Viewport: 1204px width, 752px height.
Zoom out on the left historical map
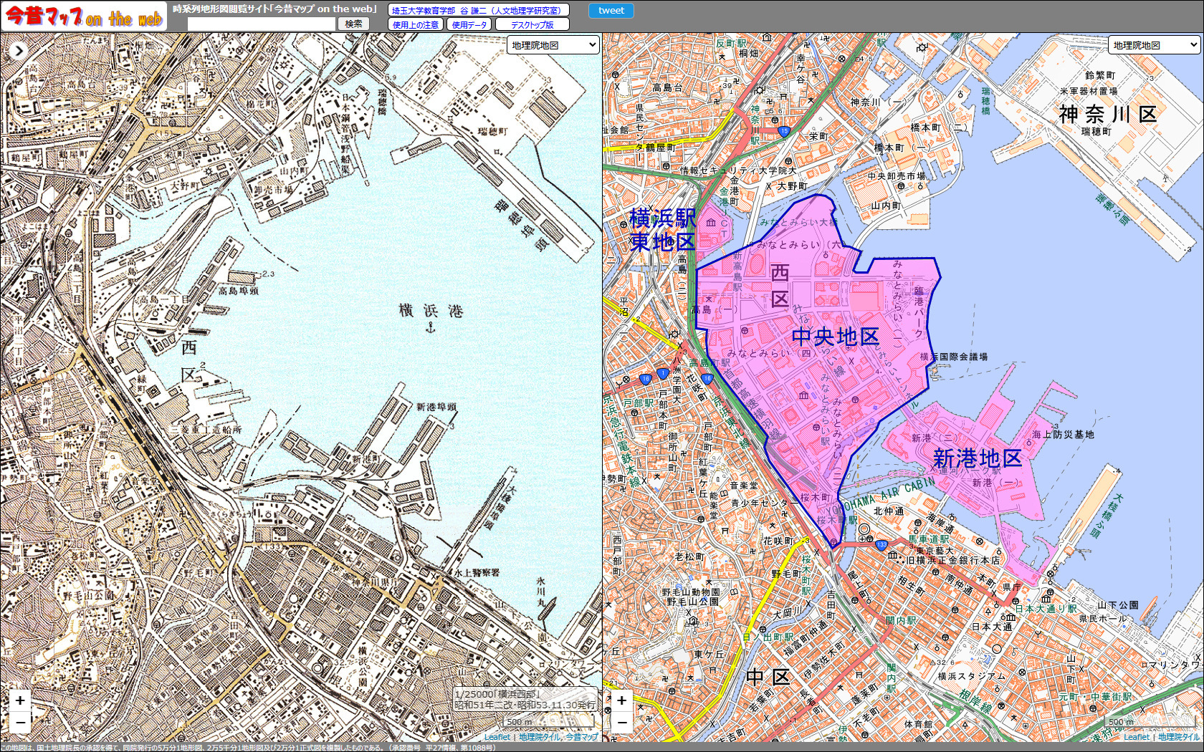[20, 722]
